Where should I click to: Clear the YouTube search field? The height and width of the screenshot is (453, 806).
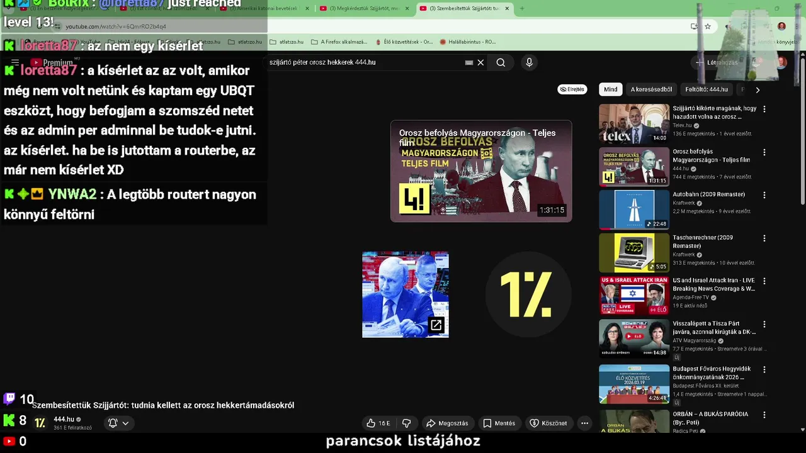click(x=480, y=62)
